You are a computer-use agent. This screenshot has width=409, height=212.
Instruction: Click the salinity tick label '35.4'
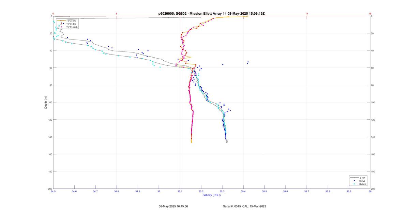tap(243, 192)
